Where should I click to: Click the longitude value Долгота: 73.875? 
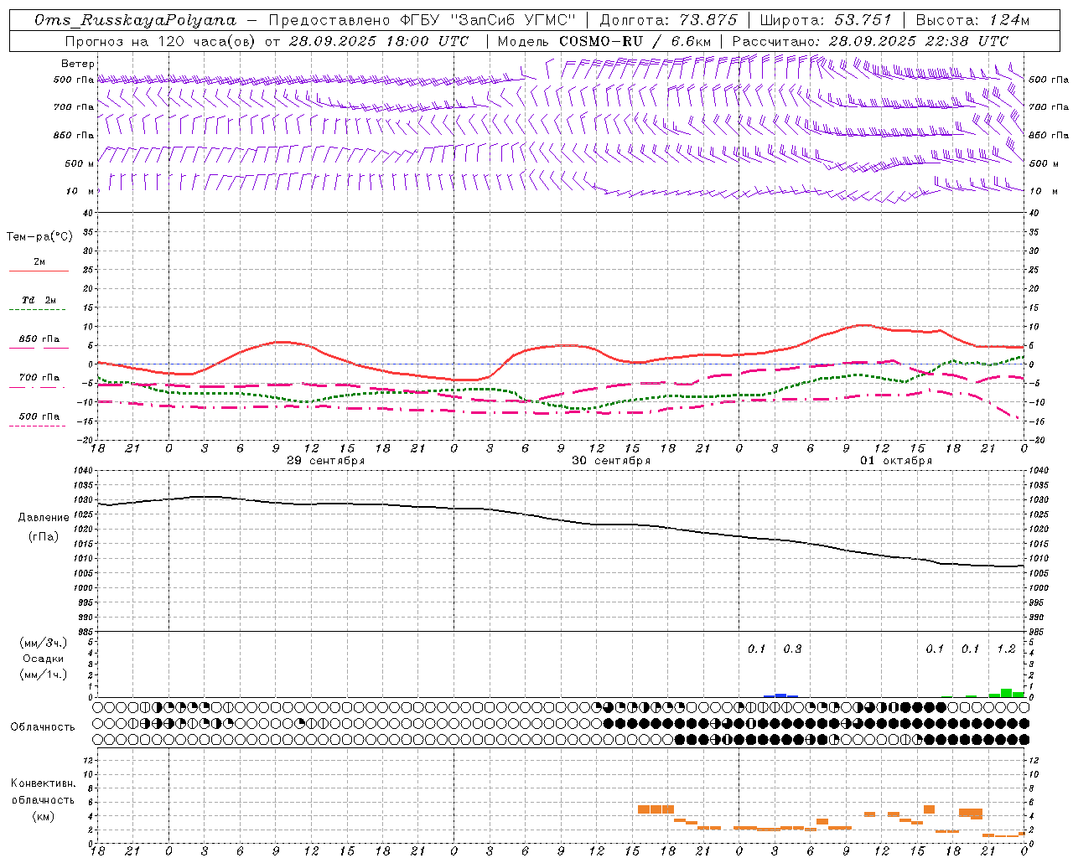(669, 20)
